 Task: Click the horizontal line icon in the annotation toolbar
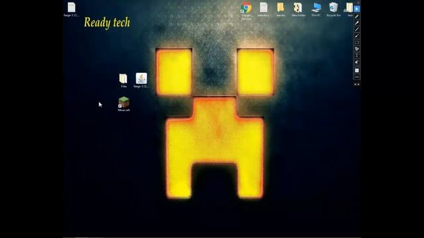pos(357,77)
